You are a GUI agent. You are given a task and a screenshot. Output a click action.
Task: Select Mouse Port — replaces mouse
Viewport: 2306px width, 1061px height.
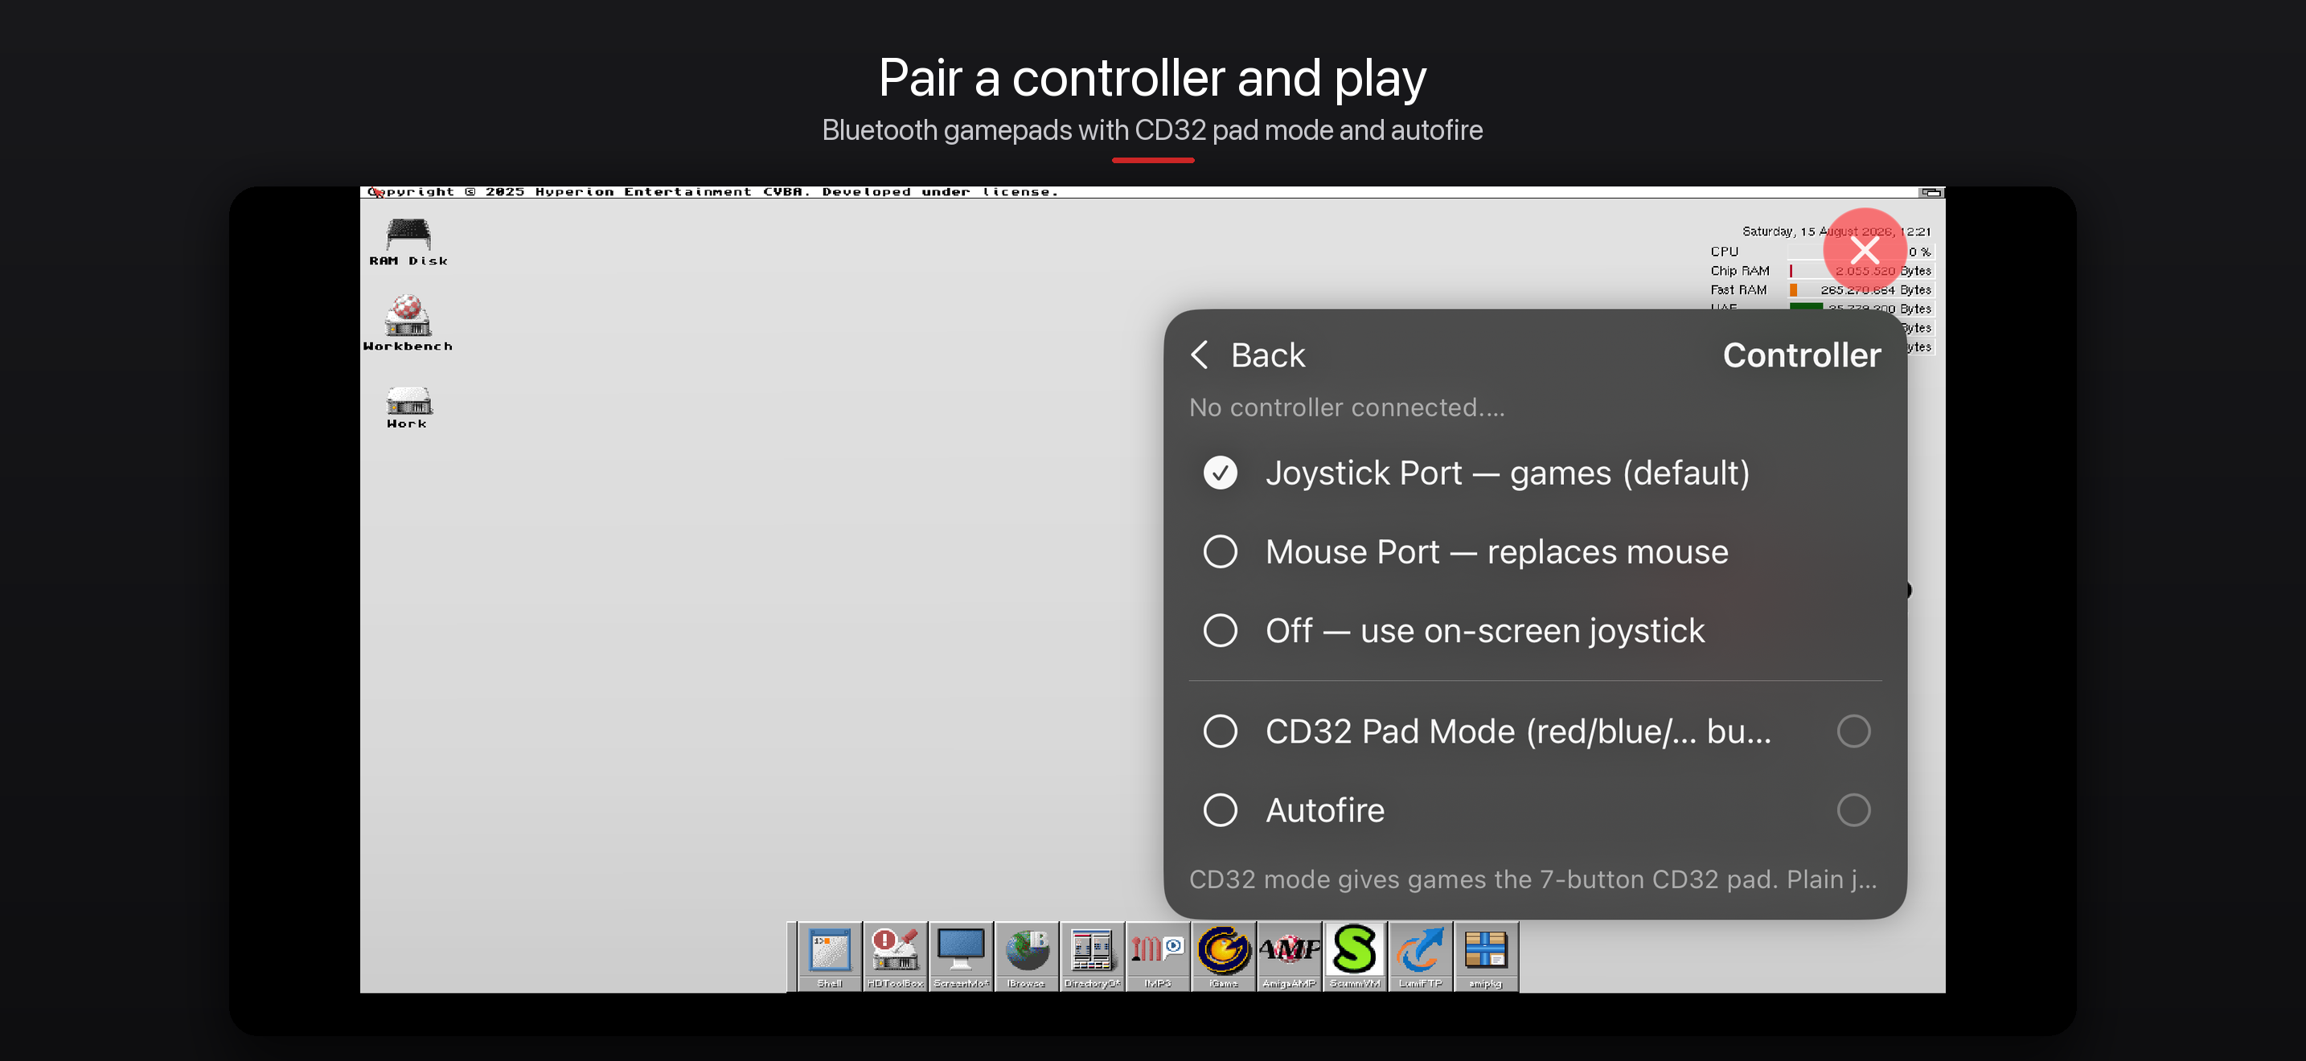pyautogui.click(x=1534, y=551)
